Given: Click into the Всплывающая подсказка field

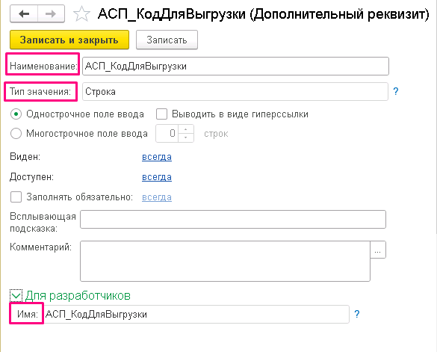Looking at the screenshot, I should [233, 220].
